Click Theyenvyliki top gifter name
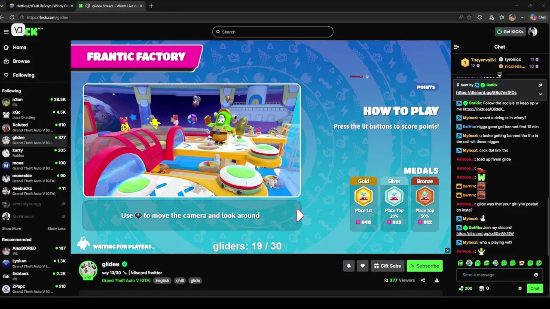 (x=483, y=60)
